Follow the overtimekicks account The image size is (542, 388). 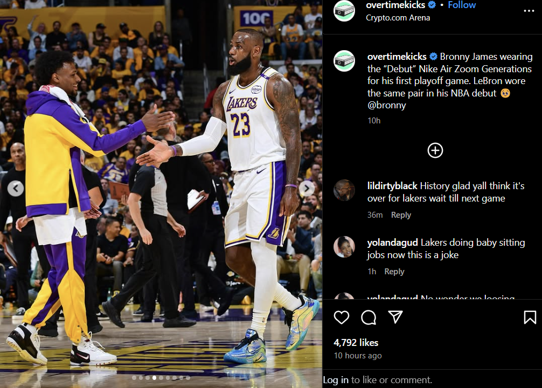[x=462, y=5]
